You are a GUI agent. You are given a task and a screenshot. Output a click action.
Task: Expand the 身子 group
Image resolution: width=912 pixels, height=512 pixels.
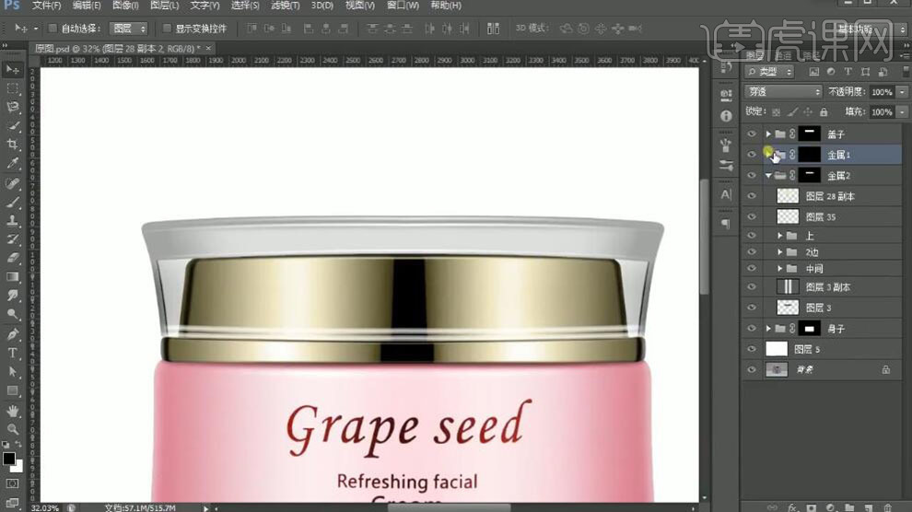pos(768,329)
